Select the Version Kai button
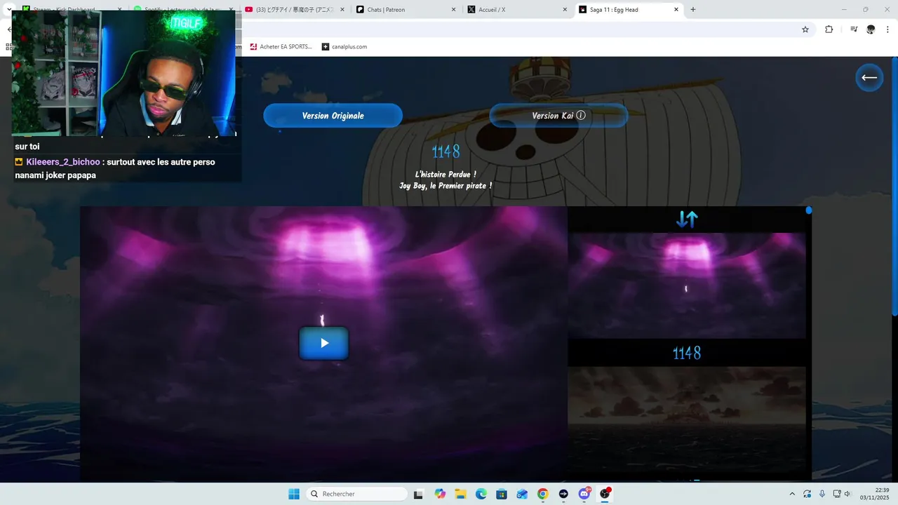Screen dimensions: 898x505 coord(558,116)
